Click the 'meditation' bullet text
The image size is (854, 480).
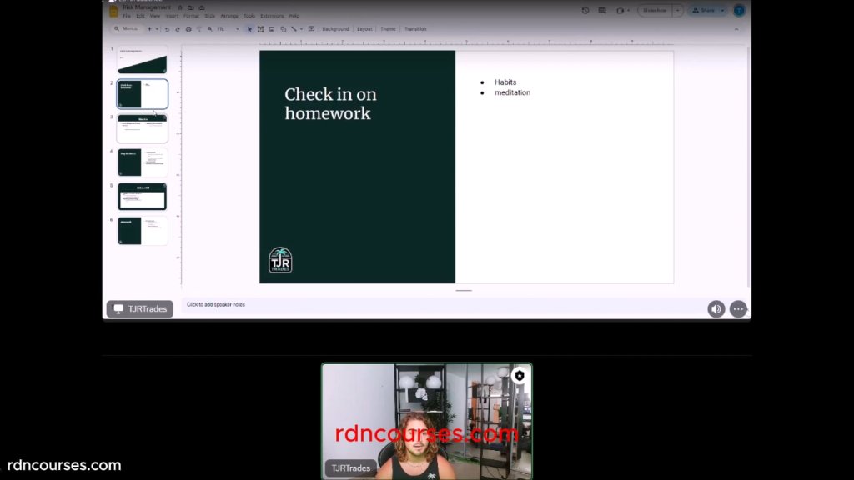click(x=512, y=92)
